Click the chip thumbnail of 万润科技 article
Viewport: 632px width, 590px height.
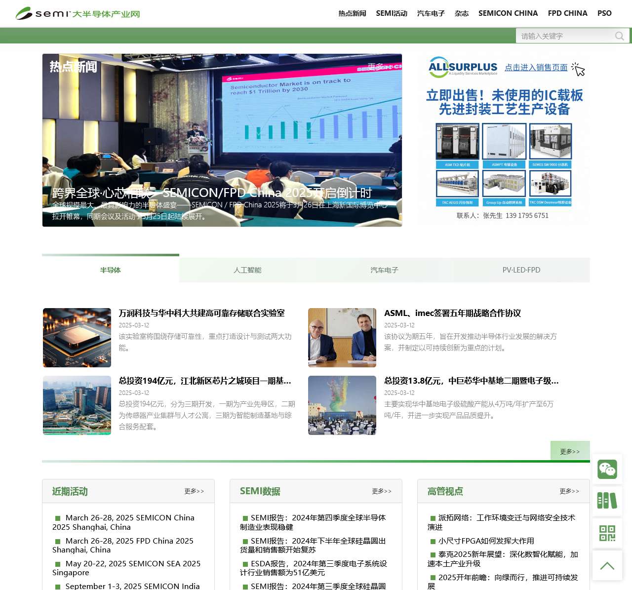(x=77, y=338)
